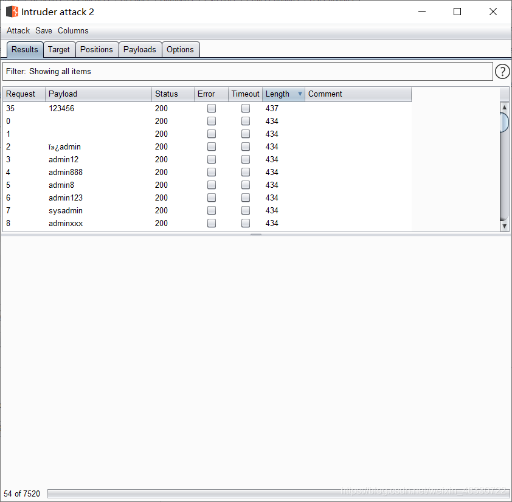
Task: Switch to the Payloads tab
Action: (x=140, y=50)
